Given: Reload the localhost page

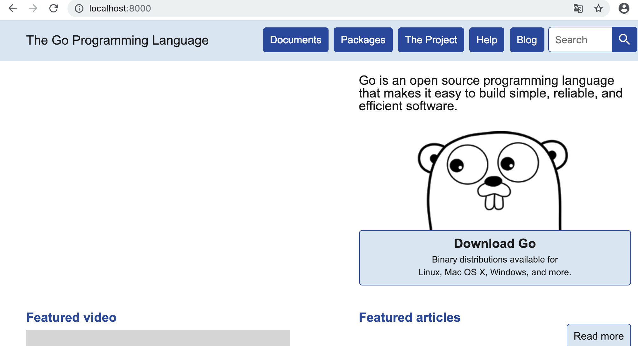Looking at the screenshot, I should pyautogui.click(x=53, y=8).
